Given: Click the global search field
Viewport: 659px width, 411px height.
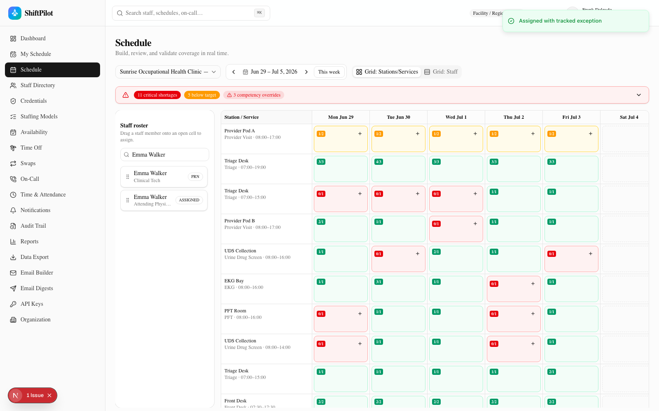Looking at the screenshot, I should click(x=191, y=13).
